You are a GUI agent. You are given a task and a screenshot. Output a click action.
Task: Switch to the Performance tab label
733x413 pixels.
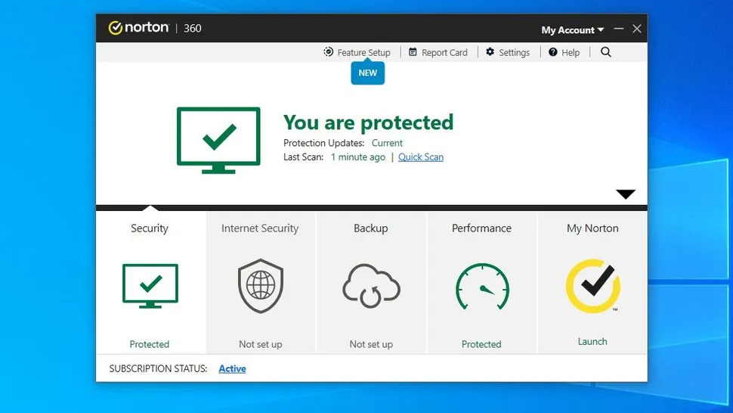pyautogui.click(x=481, y=228)
